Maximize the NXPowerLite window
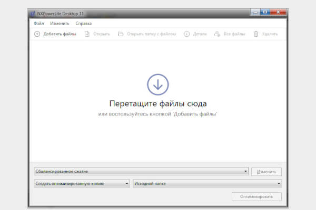The image size is (316, 210). [x=265, y=12]
